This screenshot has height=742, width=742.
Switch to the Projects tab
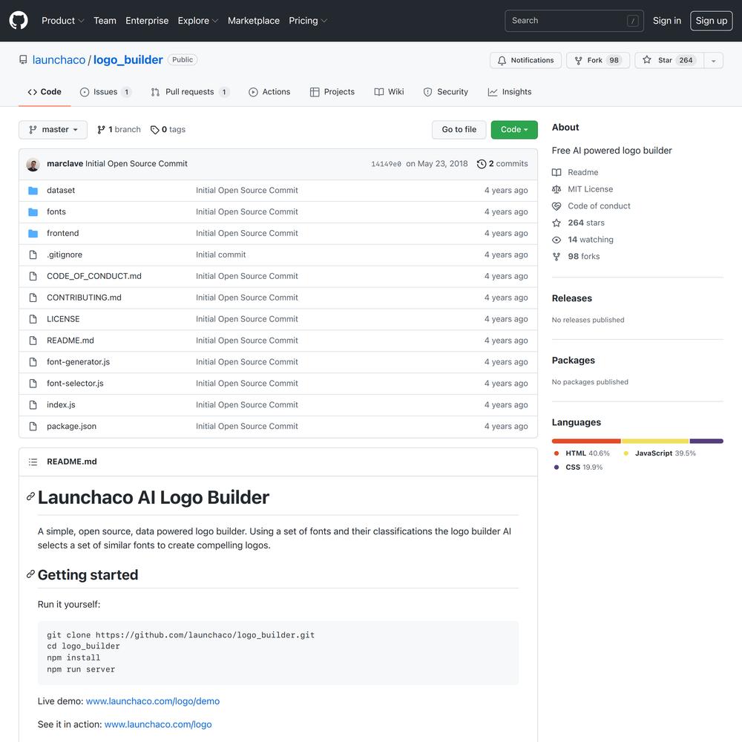332,92
